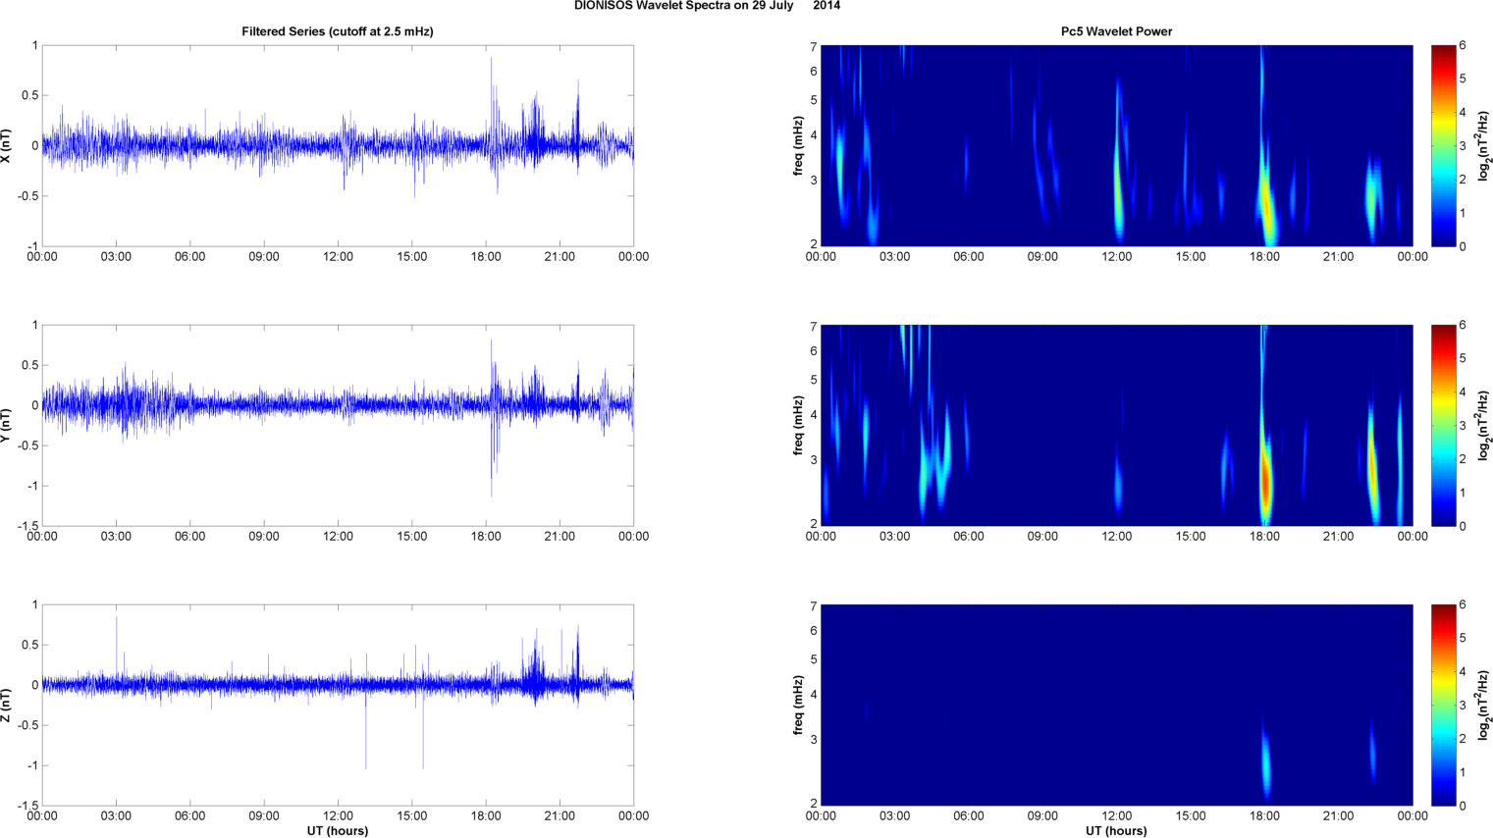The width and height of the screenshot is (1493, 838).
Task: Select the Y component filtered time series plot
Action: tap(338, 425)
